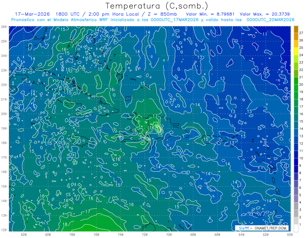
Task: Click the '22N' latitude axis label
Action: click(x=4, y=85)
